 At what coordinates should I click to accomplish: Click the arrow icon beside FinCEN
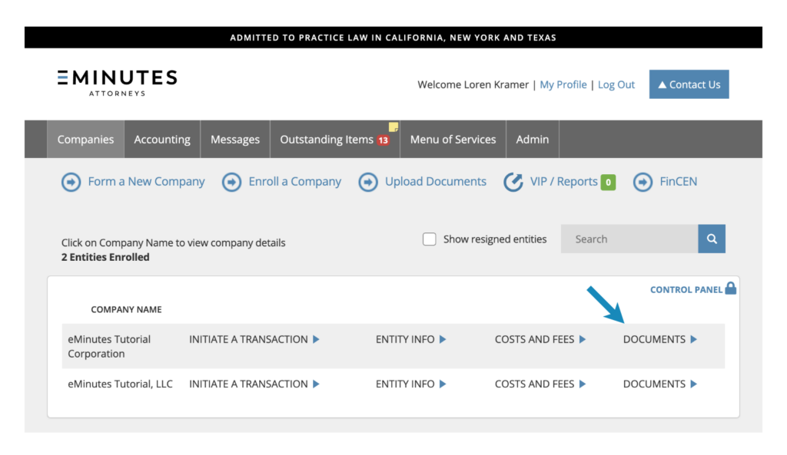tap(643, 182)
